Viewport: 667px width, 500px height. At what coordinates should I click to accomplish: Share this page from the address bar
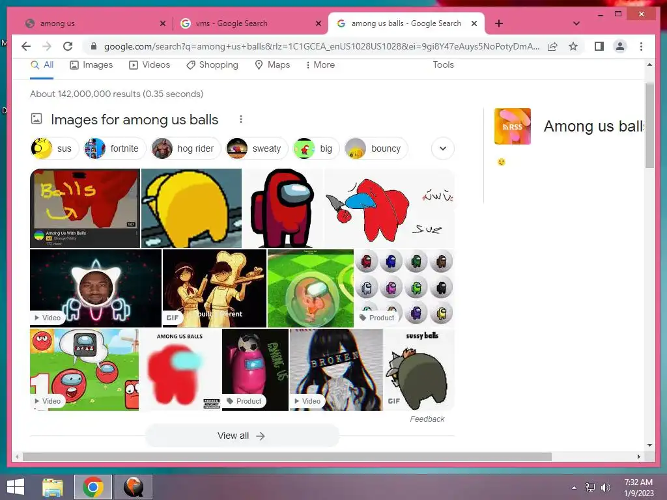click(552, 46)
